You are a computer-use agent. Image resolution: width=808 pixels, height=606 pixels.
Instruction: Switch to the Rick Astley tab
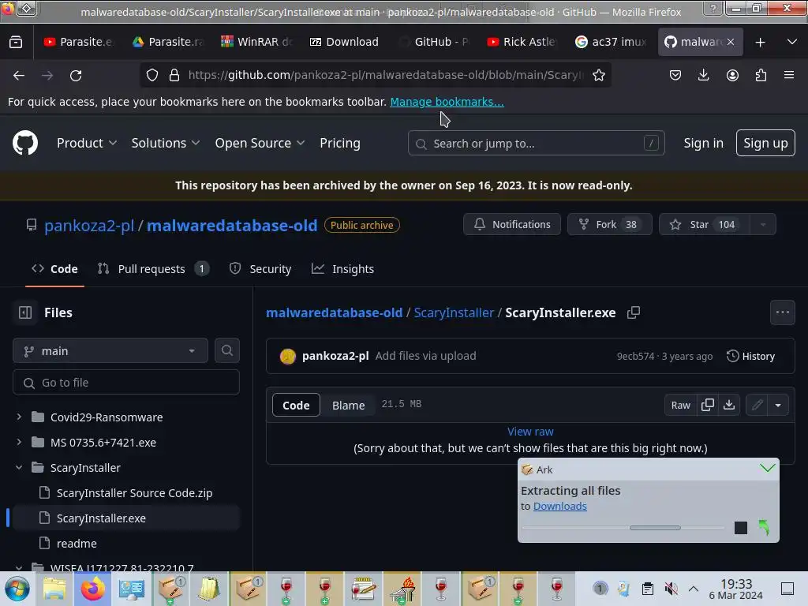tap(522, 42)
